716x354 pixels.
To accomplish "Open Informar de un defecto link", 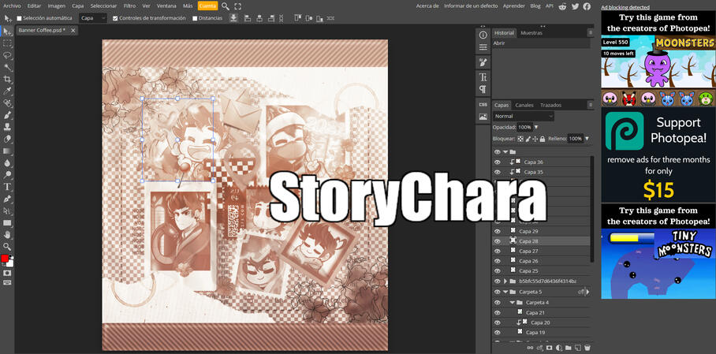I will point(472,6).
